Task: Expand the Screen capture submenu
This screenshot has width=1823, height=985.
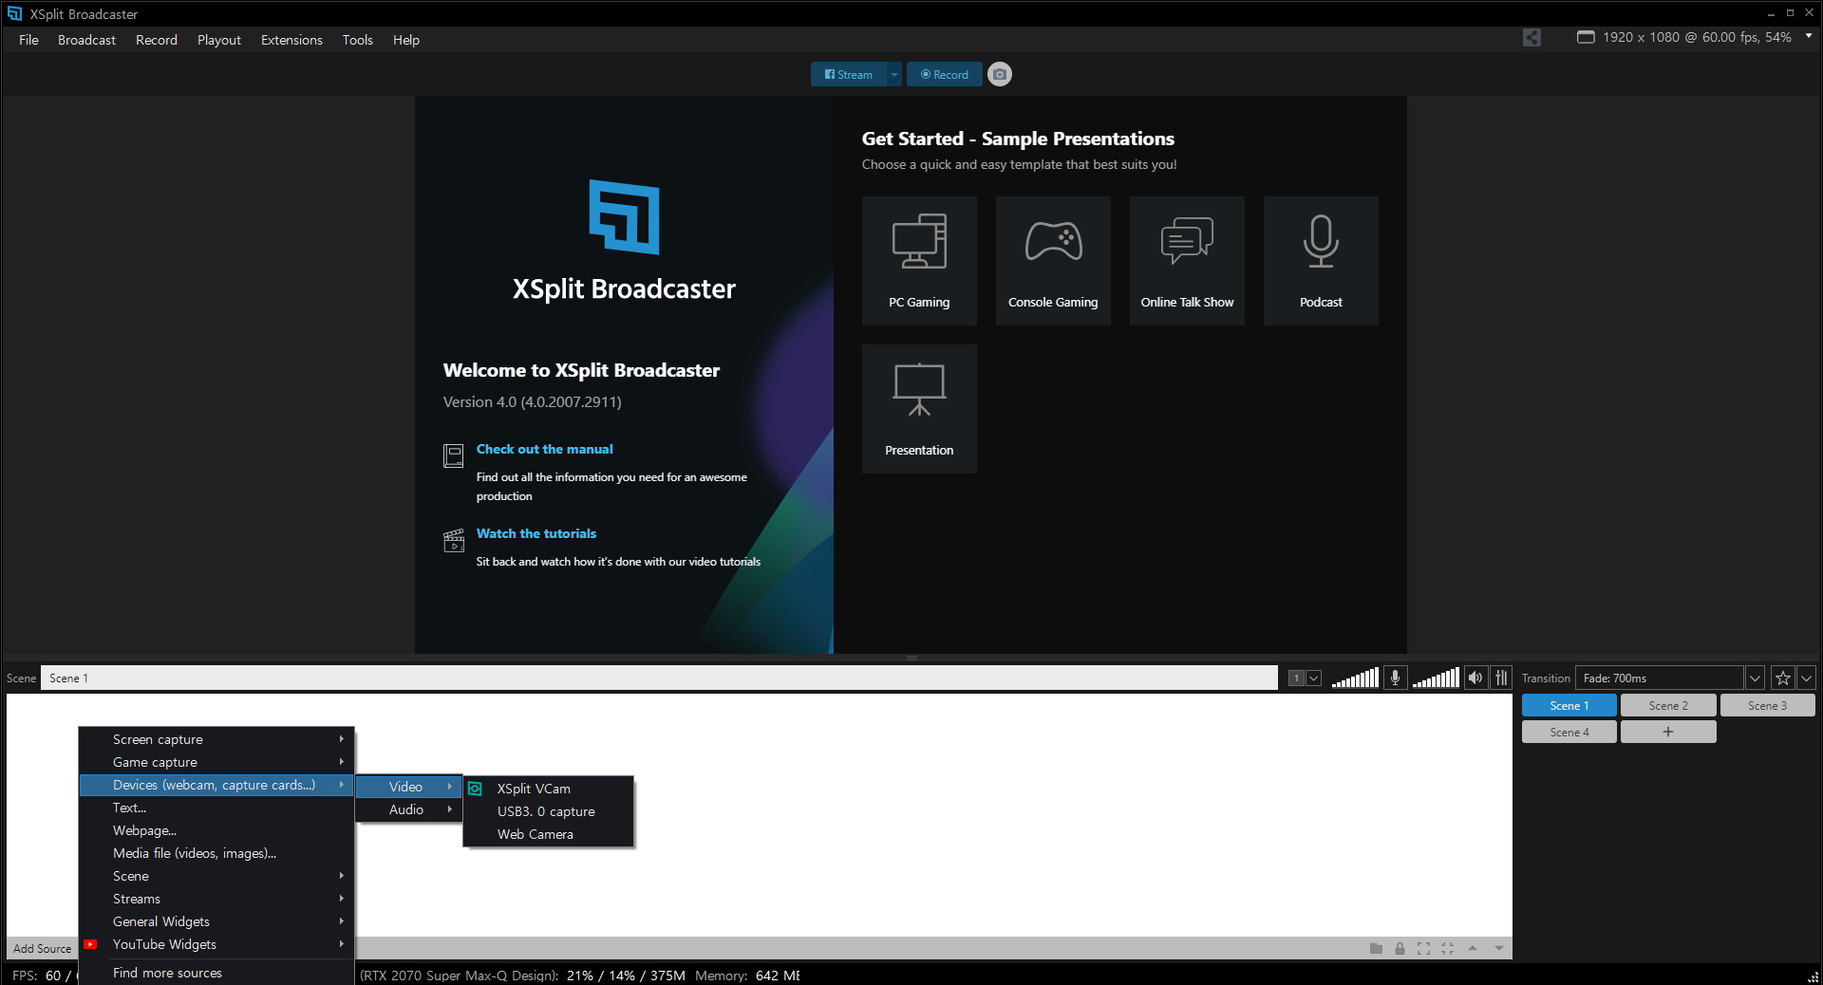Action: coord(216,739)
